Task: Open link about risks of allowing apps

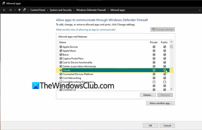Action: click(86, 30)
